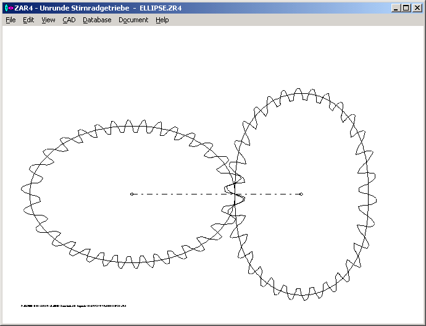Image resolution: width=426 pixels, height=326 pixels.
Task: Click the meshing point between both gears
Action: pos(235,194)
